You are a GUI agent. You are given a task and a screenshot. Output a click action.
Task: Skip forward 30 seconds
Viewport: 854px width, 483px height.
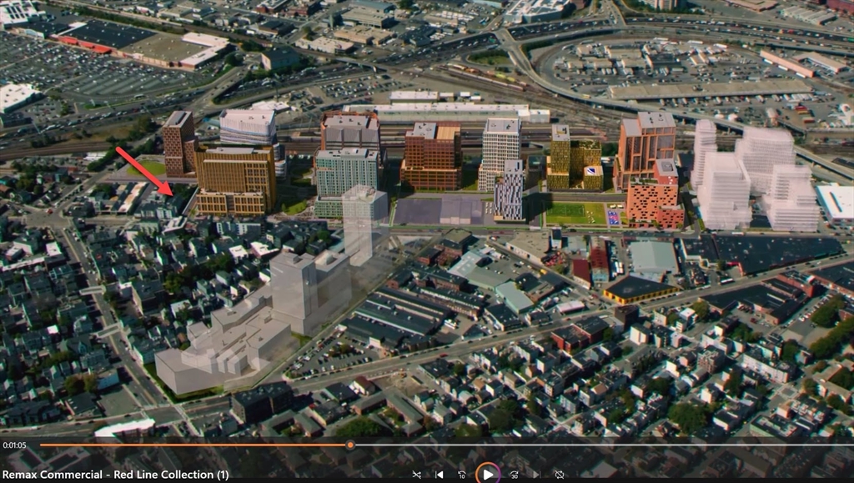click(x=514, y=475)
